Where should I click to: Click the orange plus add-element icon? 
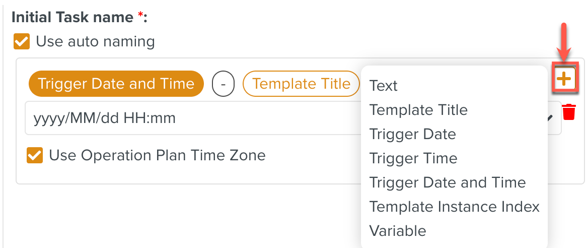(x=564, y=78)
